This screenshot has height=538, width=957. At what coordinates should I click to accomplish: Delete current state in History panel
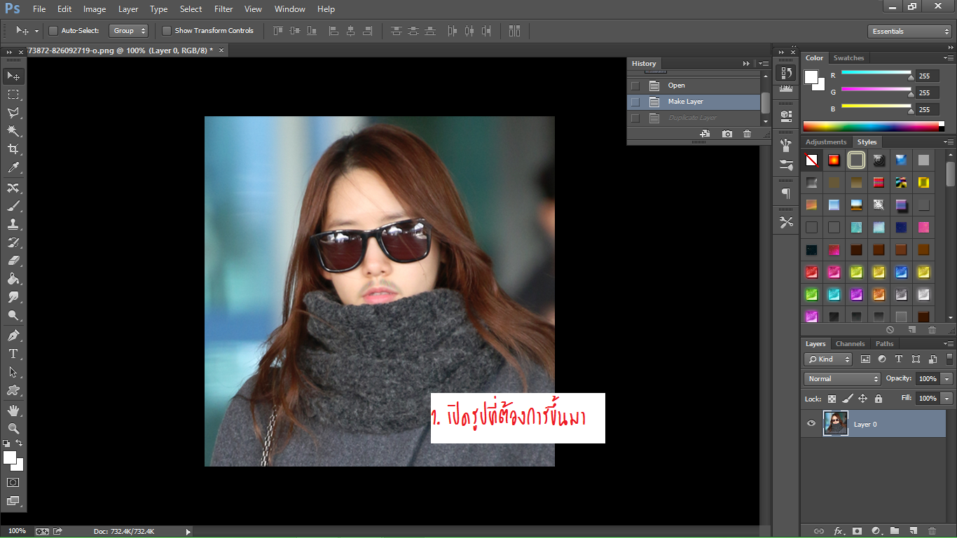pos(747,134)
